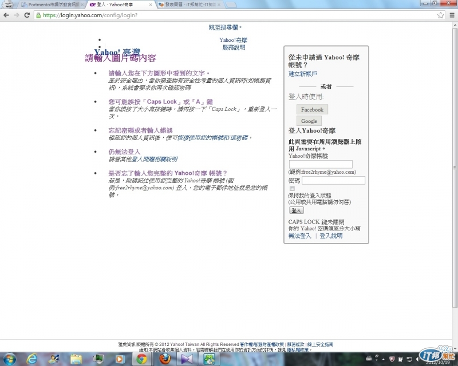Image resolution: width=458 pixels, height=366 pixels.
Task: Open the 線上安全指南 footer link
Action: 320,344
